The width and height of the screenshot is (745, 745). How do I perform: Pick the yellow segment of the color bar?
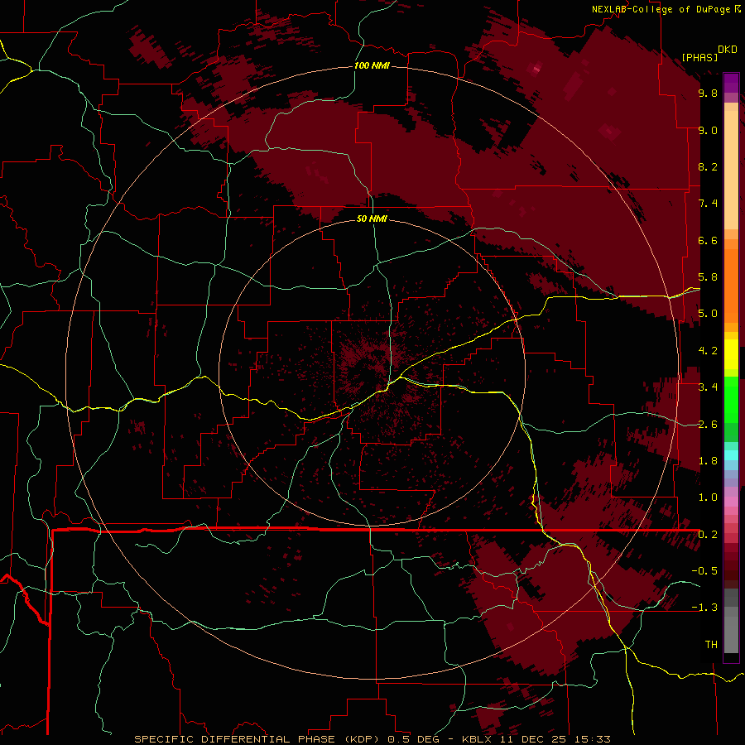(x=731, y=354)
